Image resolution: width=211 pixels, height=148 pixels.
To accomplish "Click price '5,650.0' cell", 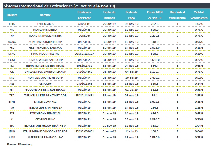I will (154, 60).
